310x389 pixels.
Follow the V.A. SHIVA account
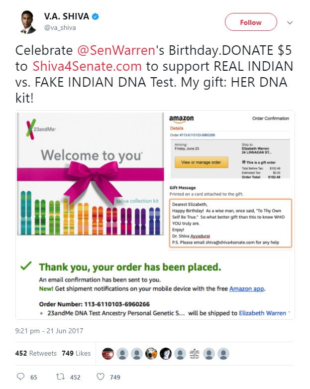(251, 22)
